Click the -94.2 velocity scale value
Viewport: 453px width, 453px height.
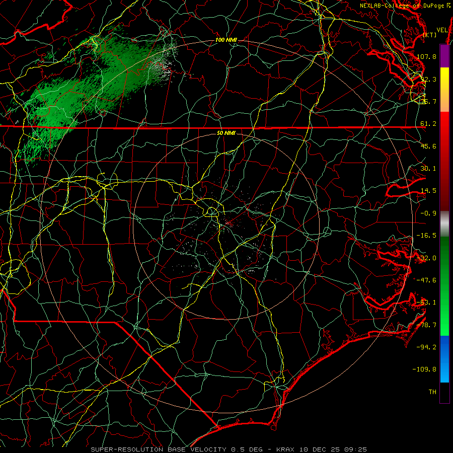tap(426, 347)
